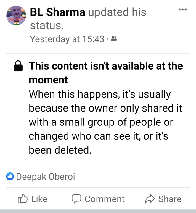Click the unavailable content explanation text
This screenshot has width=196, height=213.
point(105,122)
